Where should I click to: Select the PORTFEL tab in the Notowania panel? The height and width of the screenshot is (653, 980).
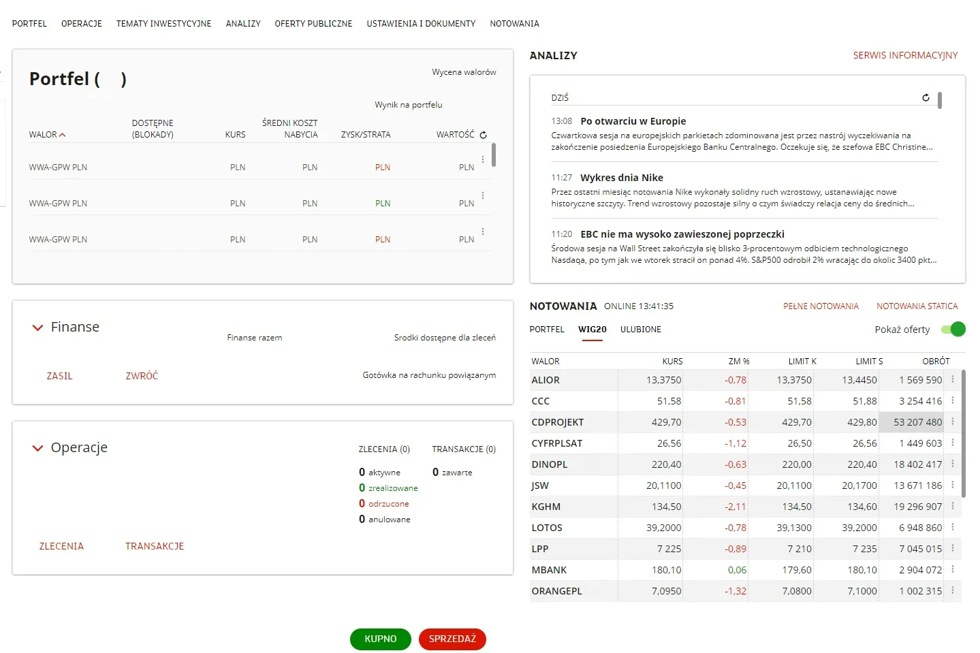[547, 330]
